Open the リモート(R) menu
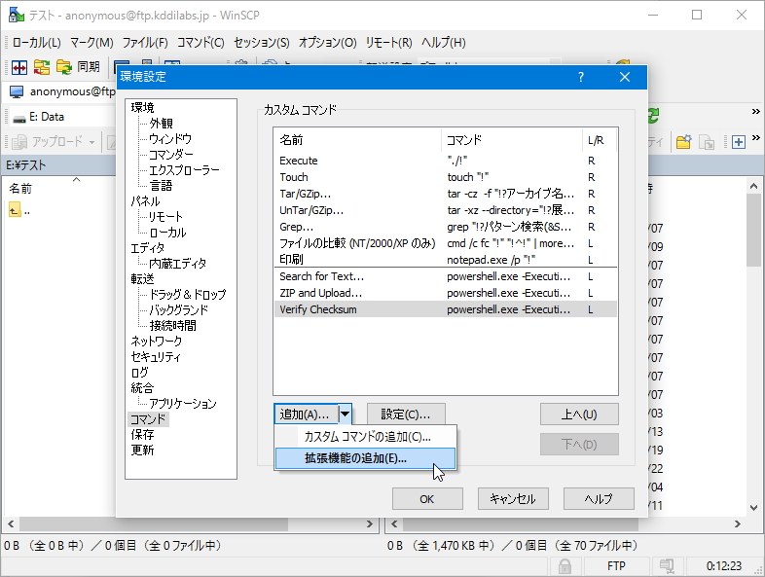Image resolution: width=765 pixels, height=577 pixels. pyautogui.click(x=389, y=43)
